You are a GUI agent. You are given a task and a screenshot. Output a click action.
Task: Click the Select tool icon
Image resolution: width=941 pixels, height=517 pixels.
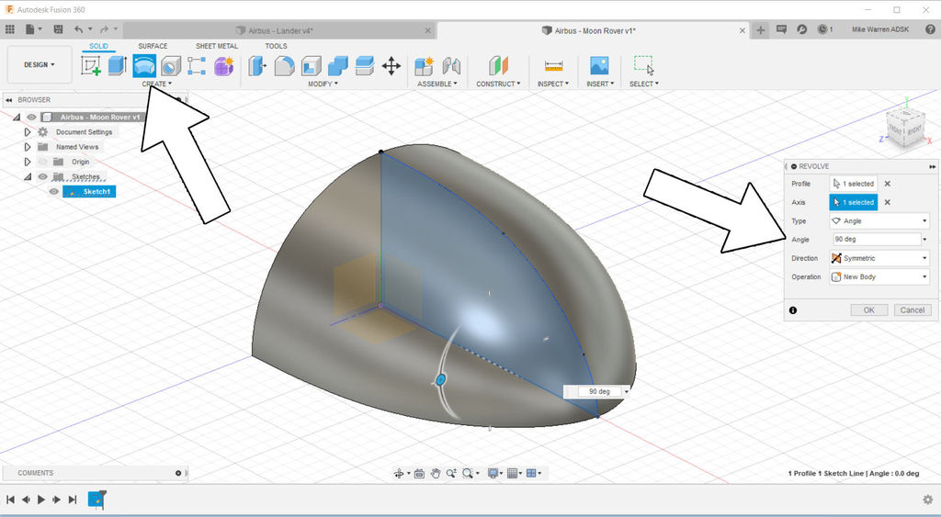(644, 65)
